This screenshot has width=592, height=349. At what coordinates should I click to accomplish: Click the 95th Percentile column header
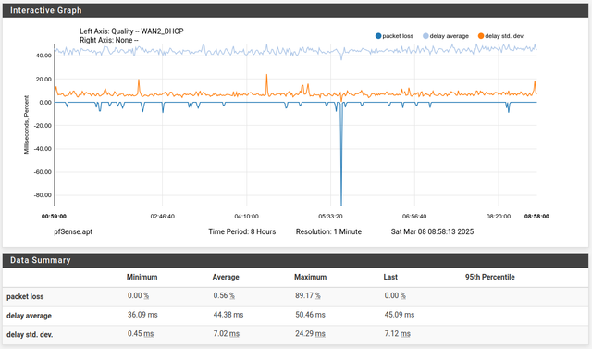tap(489, 277)
